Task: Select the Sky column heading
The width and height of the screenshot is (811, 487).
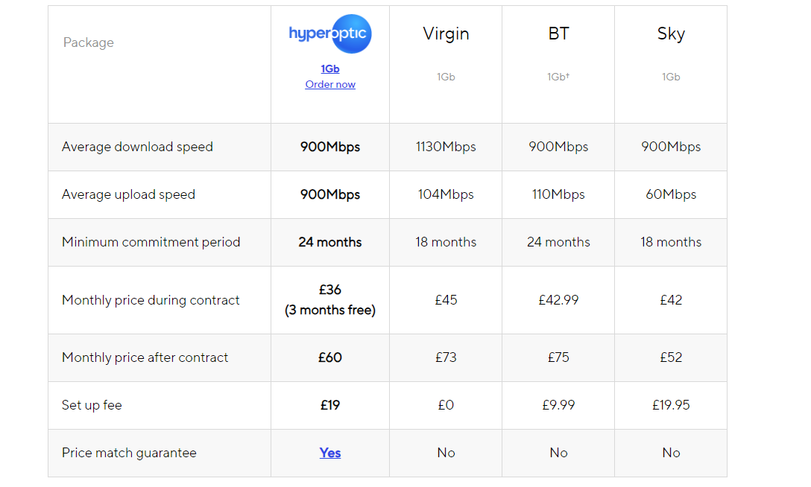Action: [x=671, y=34]
